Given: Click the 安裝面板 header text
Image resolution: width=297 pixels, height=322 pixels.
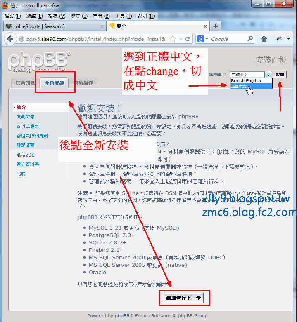Looking at the screenshot, I should tap(271, 60).
